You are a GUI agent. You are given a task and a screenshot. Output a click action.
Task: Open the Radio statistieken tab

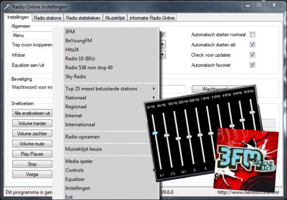coord(83,18)
